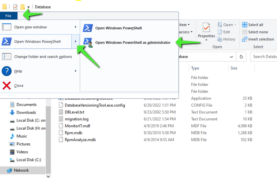This screenshot has height=178, width=277.
Task: Expand the Open new window submenu arrow
Action: point(76,27)
